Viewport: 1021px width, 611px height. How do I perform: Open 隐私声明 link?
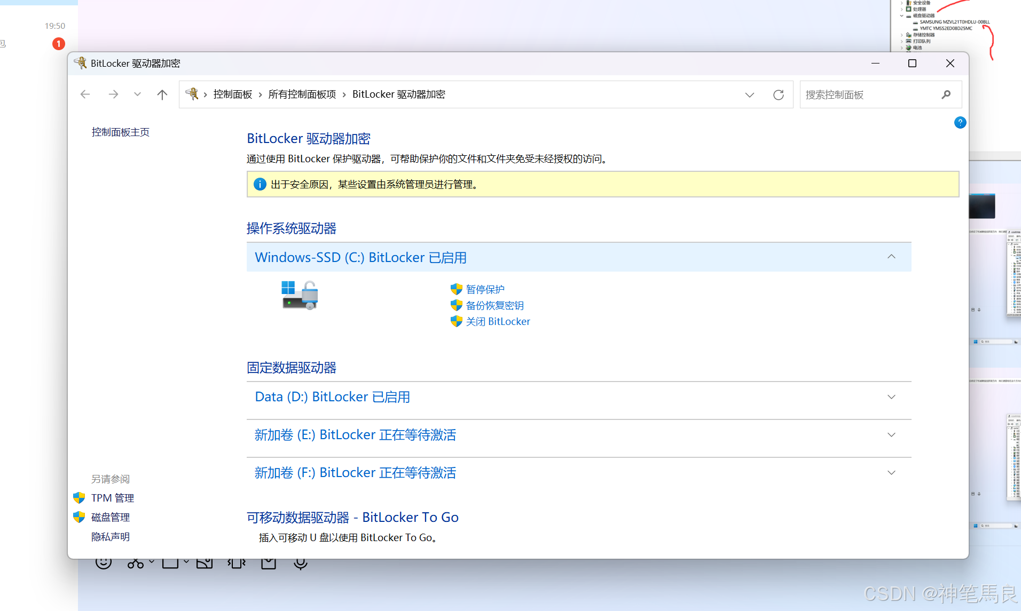click(x=111, y=537)
